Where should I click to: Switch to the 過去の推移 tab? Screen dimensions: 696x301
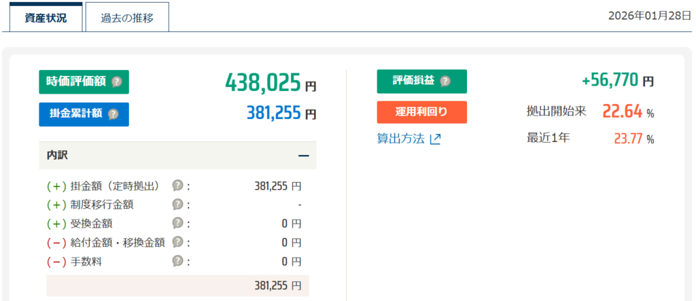(127, 18)
